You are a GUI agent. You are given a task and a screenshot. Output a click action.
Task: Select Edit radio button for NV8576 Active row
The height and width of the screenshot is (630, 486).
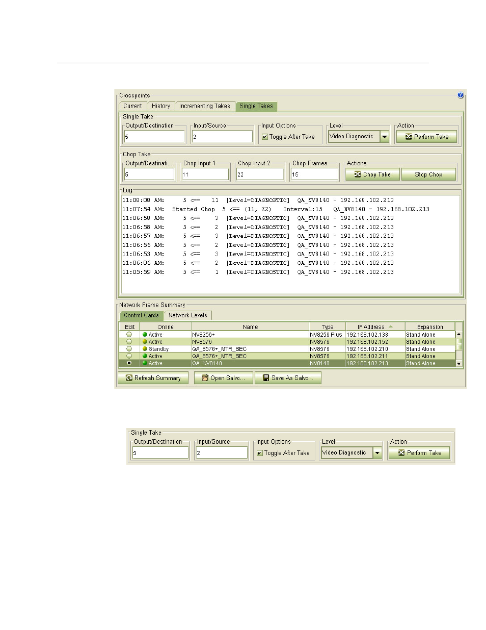click(129, 342)
